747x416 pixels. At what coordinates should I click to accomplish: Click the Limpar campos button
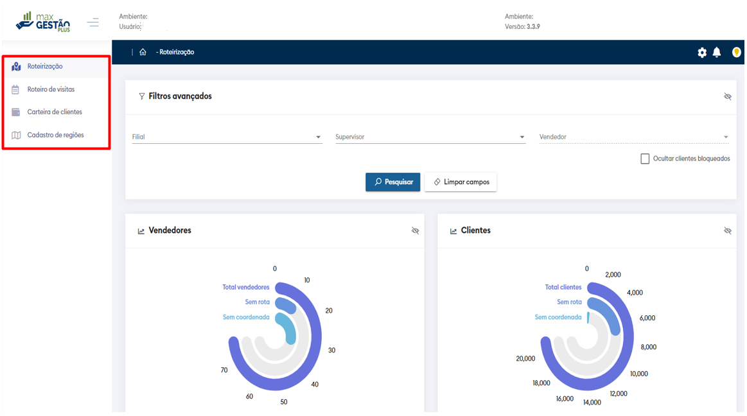(x=461, y=182)
